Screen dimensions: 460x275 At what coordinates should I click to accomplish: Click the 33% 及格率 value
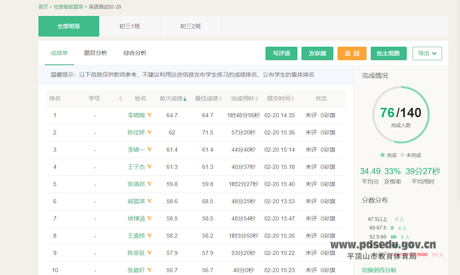tap(392, 171)
